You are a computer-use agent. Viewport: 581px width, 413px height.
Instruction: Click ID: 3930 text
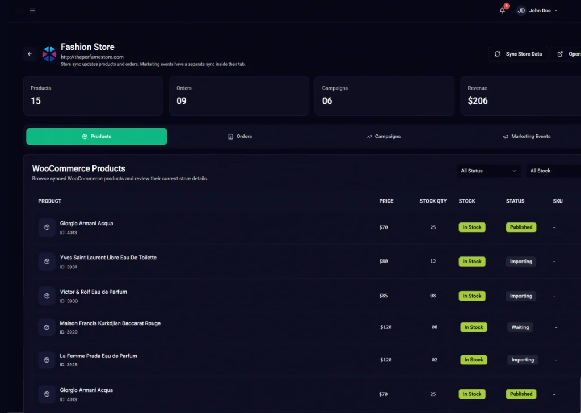coord(69,301)
